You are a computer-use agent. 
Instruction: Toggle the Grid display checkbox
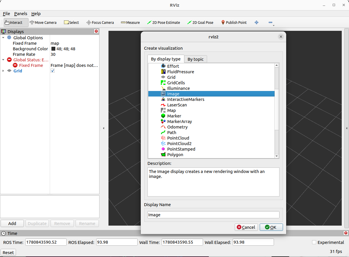[x=53, y=71]
